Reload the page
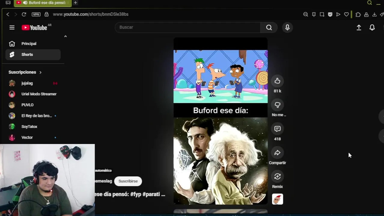This screenshot has width=384, height=216. (x=24, y=14)
